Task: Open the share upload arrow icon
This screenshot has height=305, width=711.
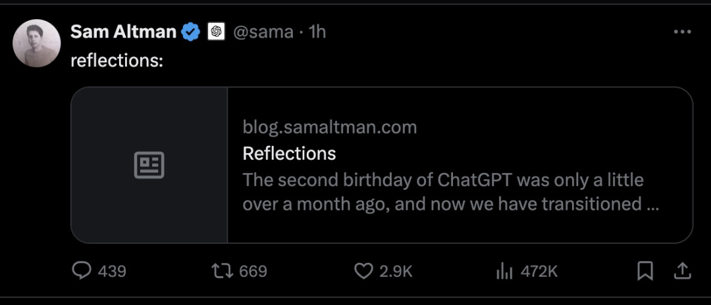Action: pyautogui.click(x=683, y=271)
